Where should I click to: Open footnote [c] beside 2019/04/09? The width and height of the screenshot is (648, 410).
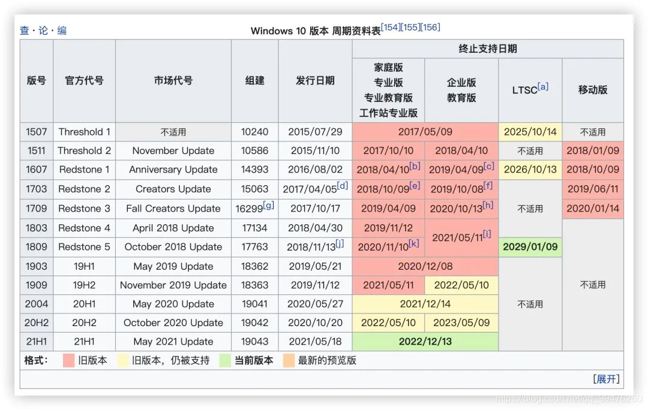point(489,166)
